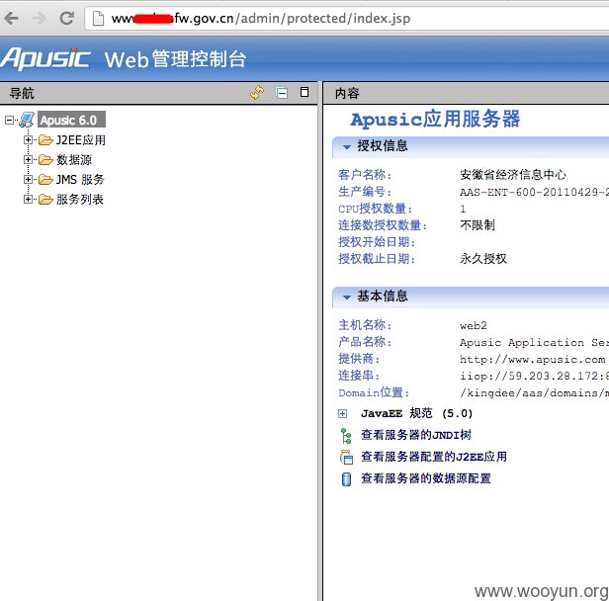Refresh the navigation tree with the yellow arrows icon
609x601 pixels.
257,93
